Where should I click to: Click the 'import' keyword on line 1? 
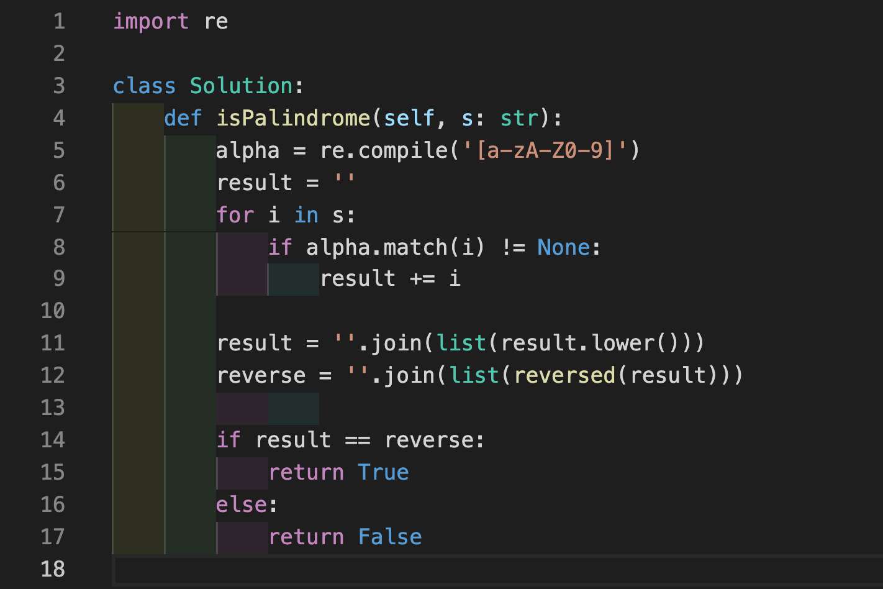(151, 22)
